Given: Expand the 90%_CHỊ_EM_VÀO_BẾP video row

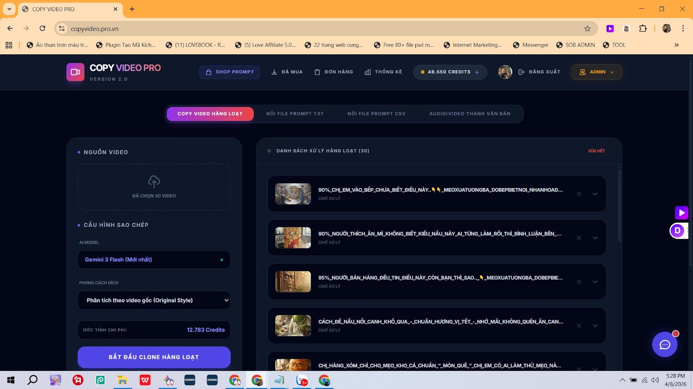Looking at the screenshot, I should pyautogui.click(x=595, y=194).
